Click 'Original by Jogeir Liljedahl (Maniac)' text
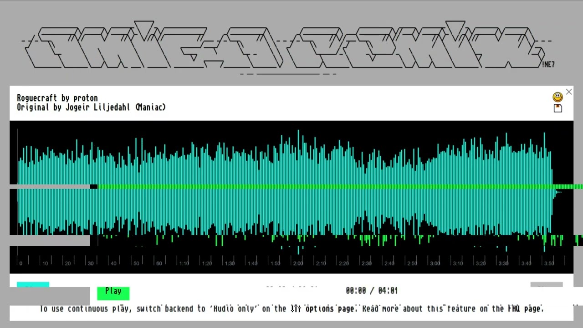The image size is (583, 328). [92, 108]
